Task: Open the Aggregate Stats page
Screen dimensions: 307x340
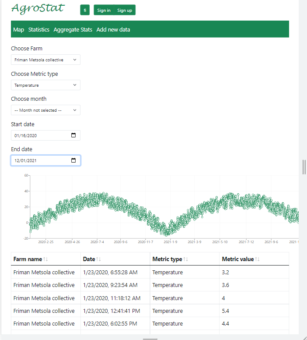Action: 73,29
